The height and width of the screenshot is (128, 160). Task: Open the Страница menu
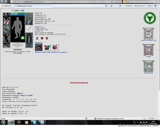129,6
